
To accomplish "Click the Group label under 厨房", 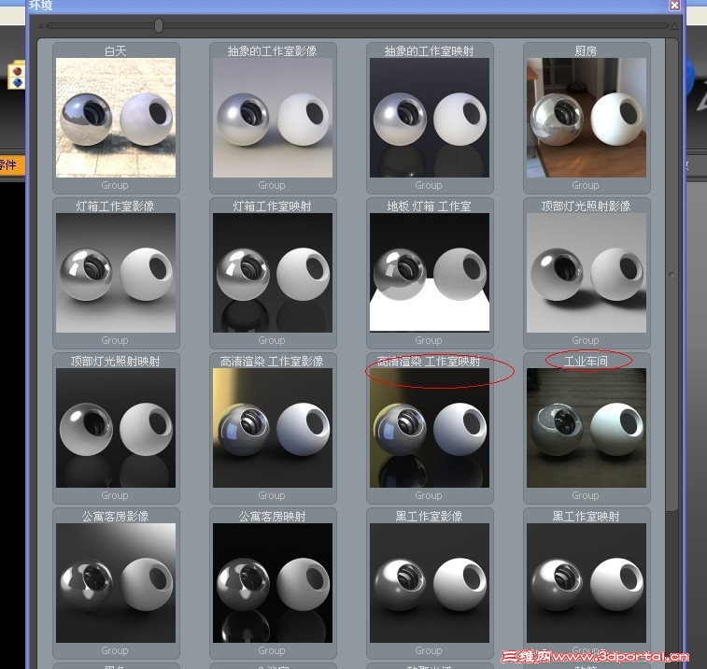I will [586, 185].
